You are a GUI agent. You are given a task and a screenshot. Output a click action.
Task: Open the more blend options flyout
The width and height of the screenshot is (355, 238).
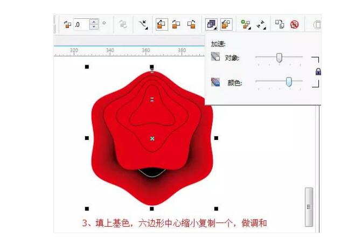[x=246, y=24]
